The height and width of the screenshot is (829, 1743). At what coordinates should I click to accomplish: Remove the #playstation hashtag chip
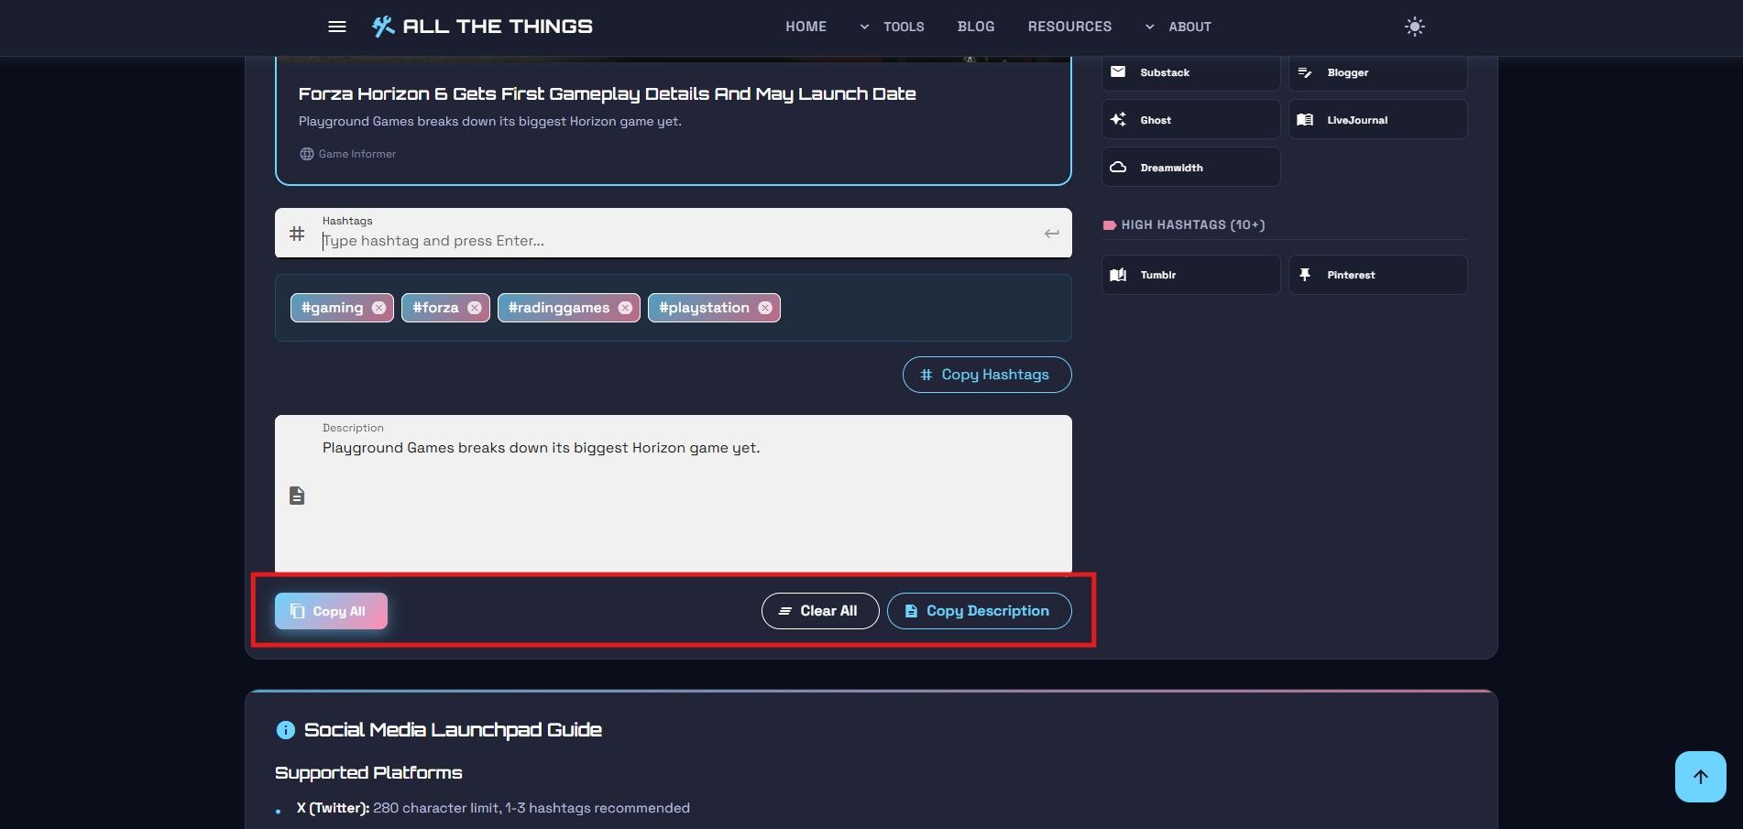click(x=765, y=307)
